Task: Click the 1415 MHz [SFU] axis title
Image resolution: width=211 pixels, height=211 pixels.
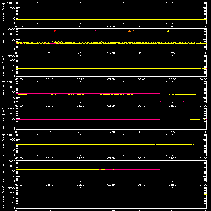Action: coord(3,92)
